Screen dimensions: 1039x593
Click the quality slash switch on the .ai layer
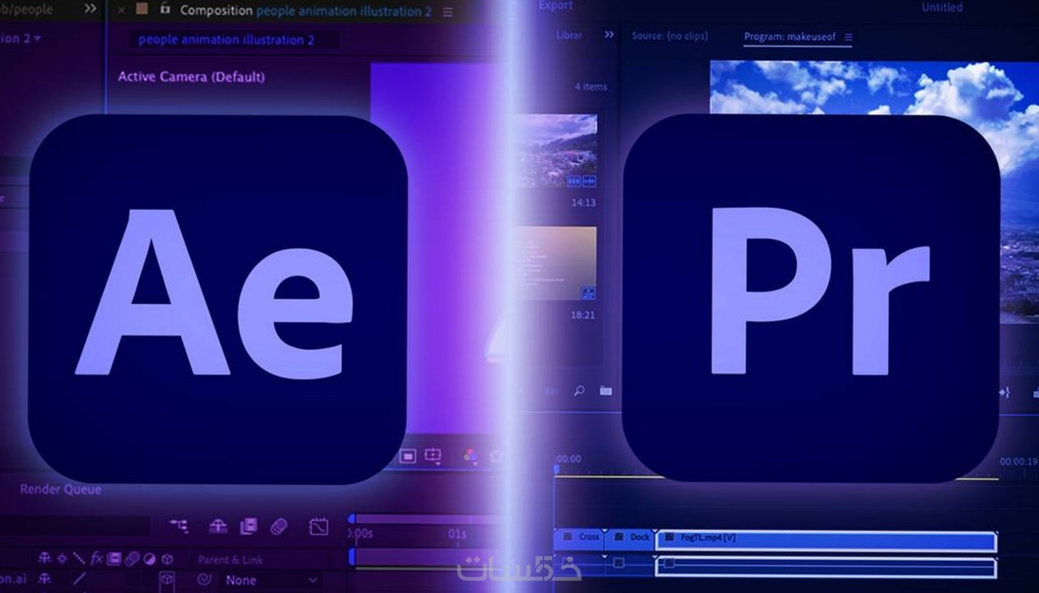(x=79, y=579)
